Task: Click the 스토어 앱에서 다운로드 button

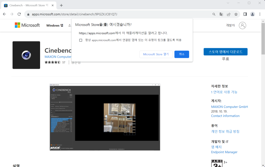Action: (x=226, y=52)
